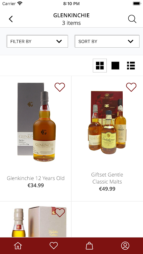
Task: Open the Home tab in bottom bar
Action: (x=18, y=245)
